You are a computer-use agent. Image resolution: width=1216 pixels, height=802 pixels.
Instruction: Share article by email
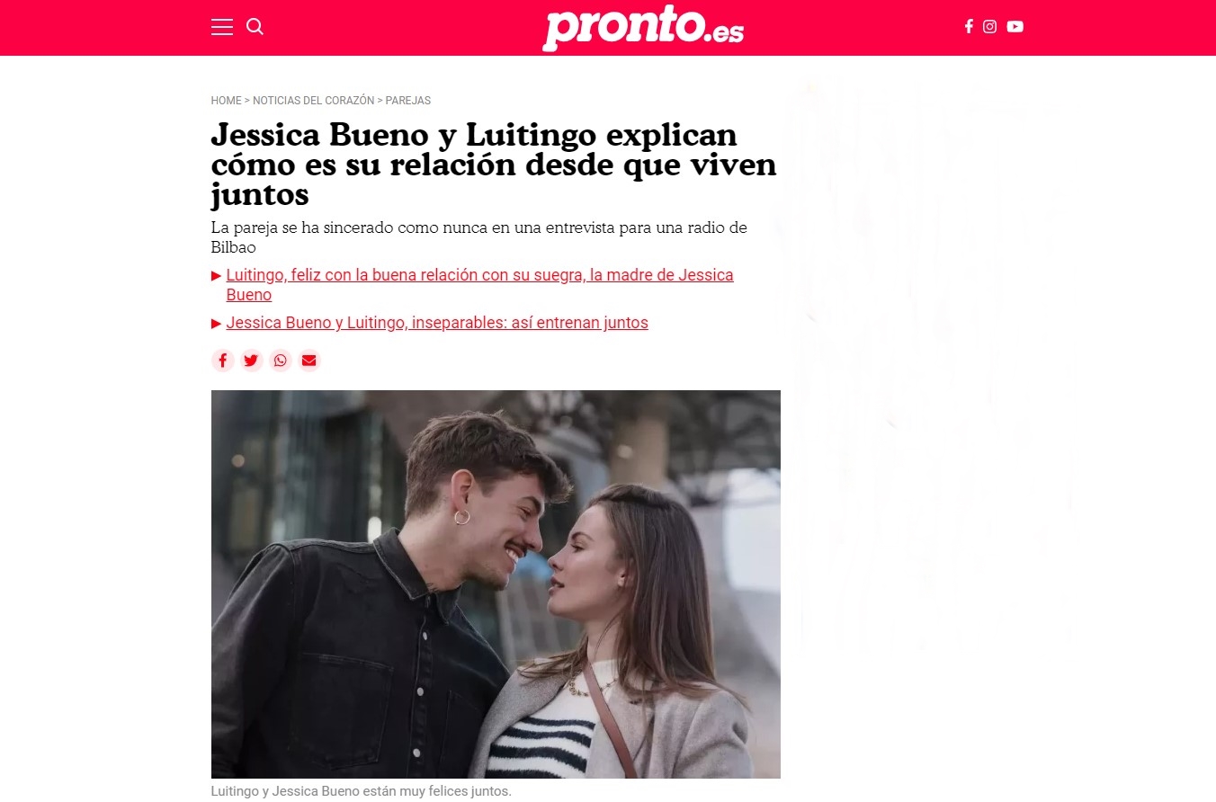click(309, 361)
